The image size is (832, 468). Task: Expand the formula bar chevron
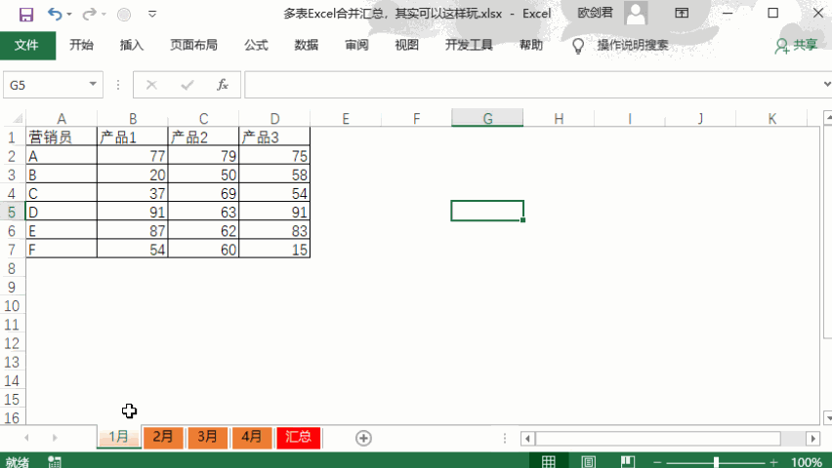(827, 84)
